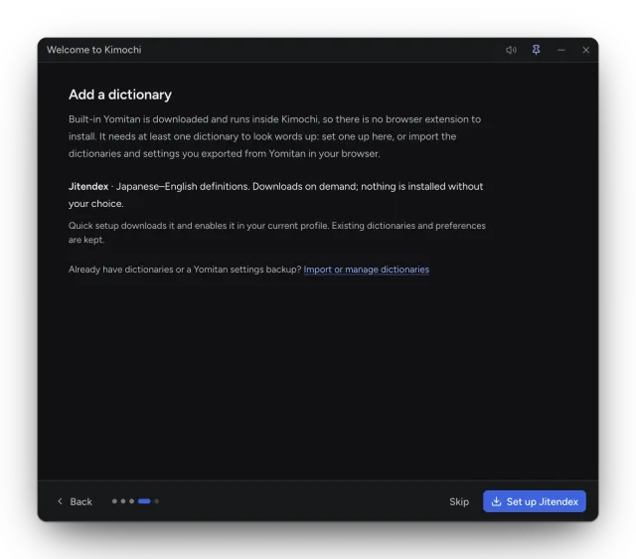Select the highlighted current step indicator

(x=144, y=501)
